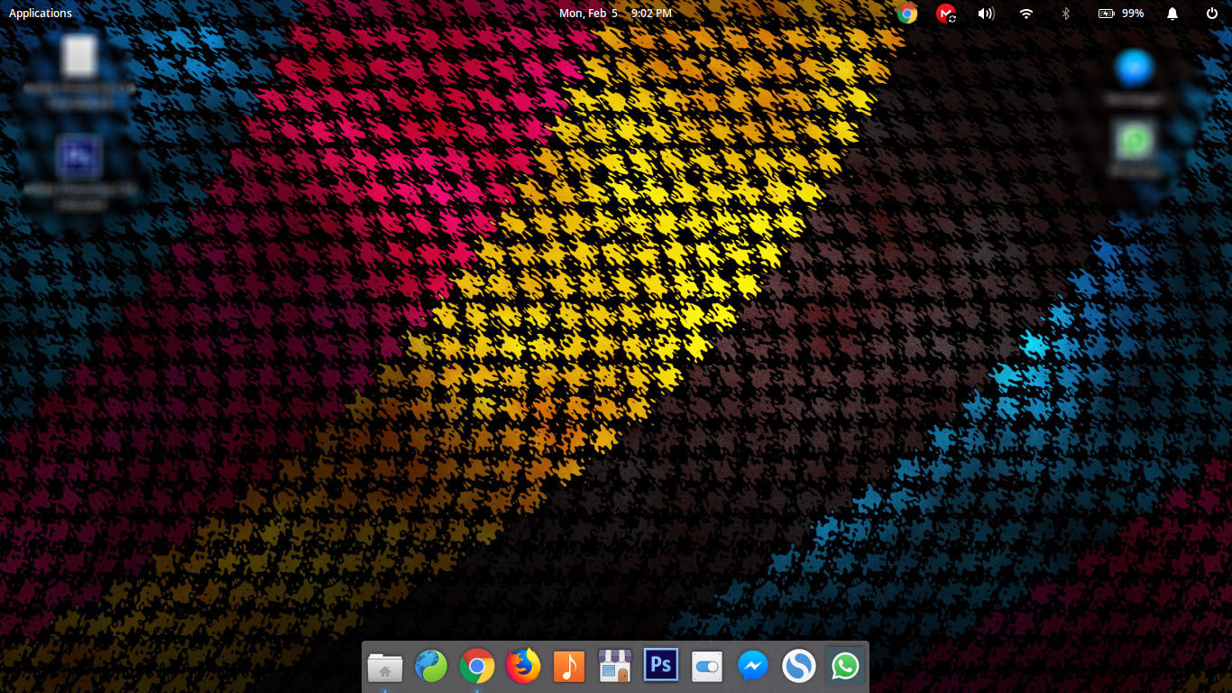1232x693 pixels.
Task: Show notifications via bell icon
Action: [1172, 14]
